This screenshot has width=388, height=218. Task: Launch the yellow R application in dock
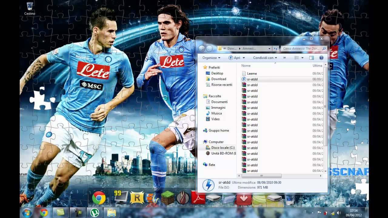click(x=137, y=198)
